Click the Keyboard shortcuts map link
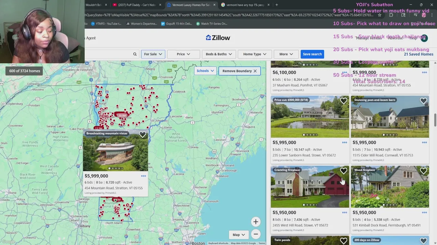The height and width of the screenshot is (245, 437). pos(218,243)
